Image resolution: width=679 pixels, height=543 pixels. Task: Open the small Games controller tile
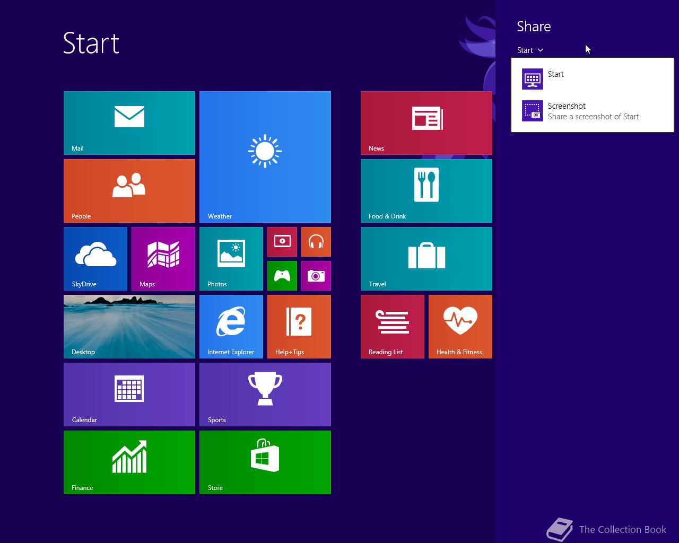point(282,276)
